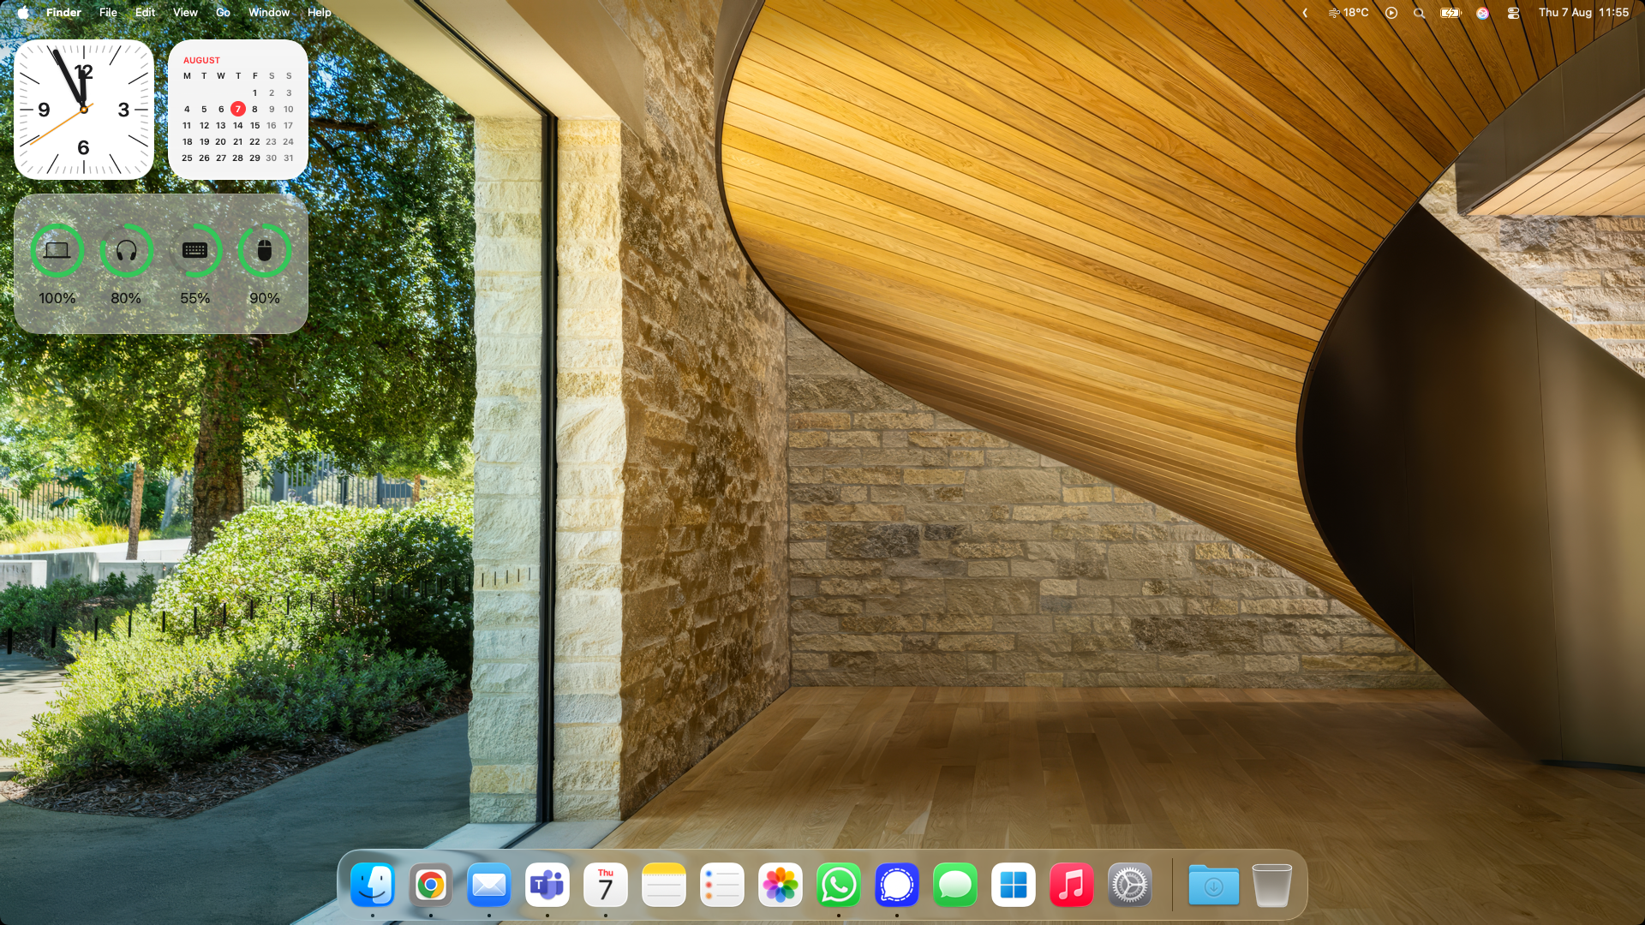Open the Music app
This screenshot has width=1645, height=925.
point(1071,885)
